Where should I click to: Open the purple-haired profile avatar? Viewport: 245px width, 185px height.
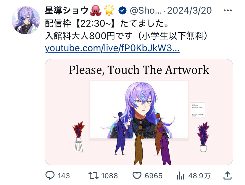tap(26, 20)
